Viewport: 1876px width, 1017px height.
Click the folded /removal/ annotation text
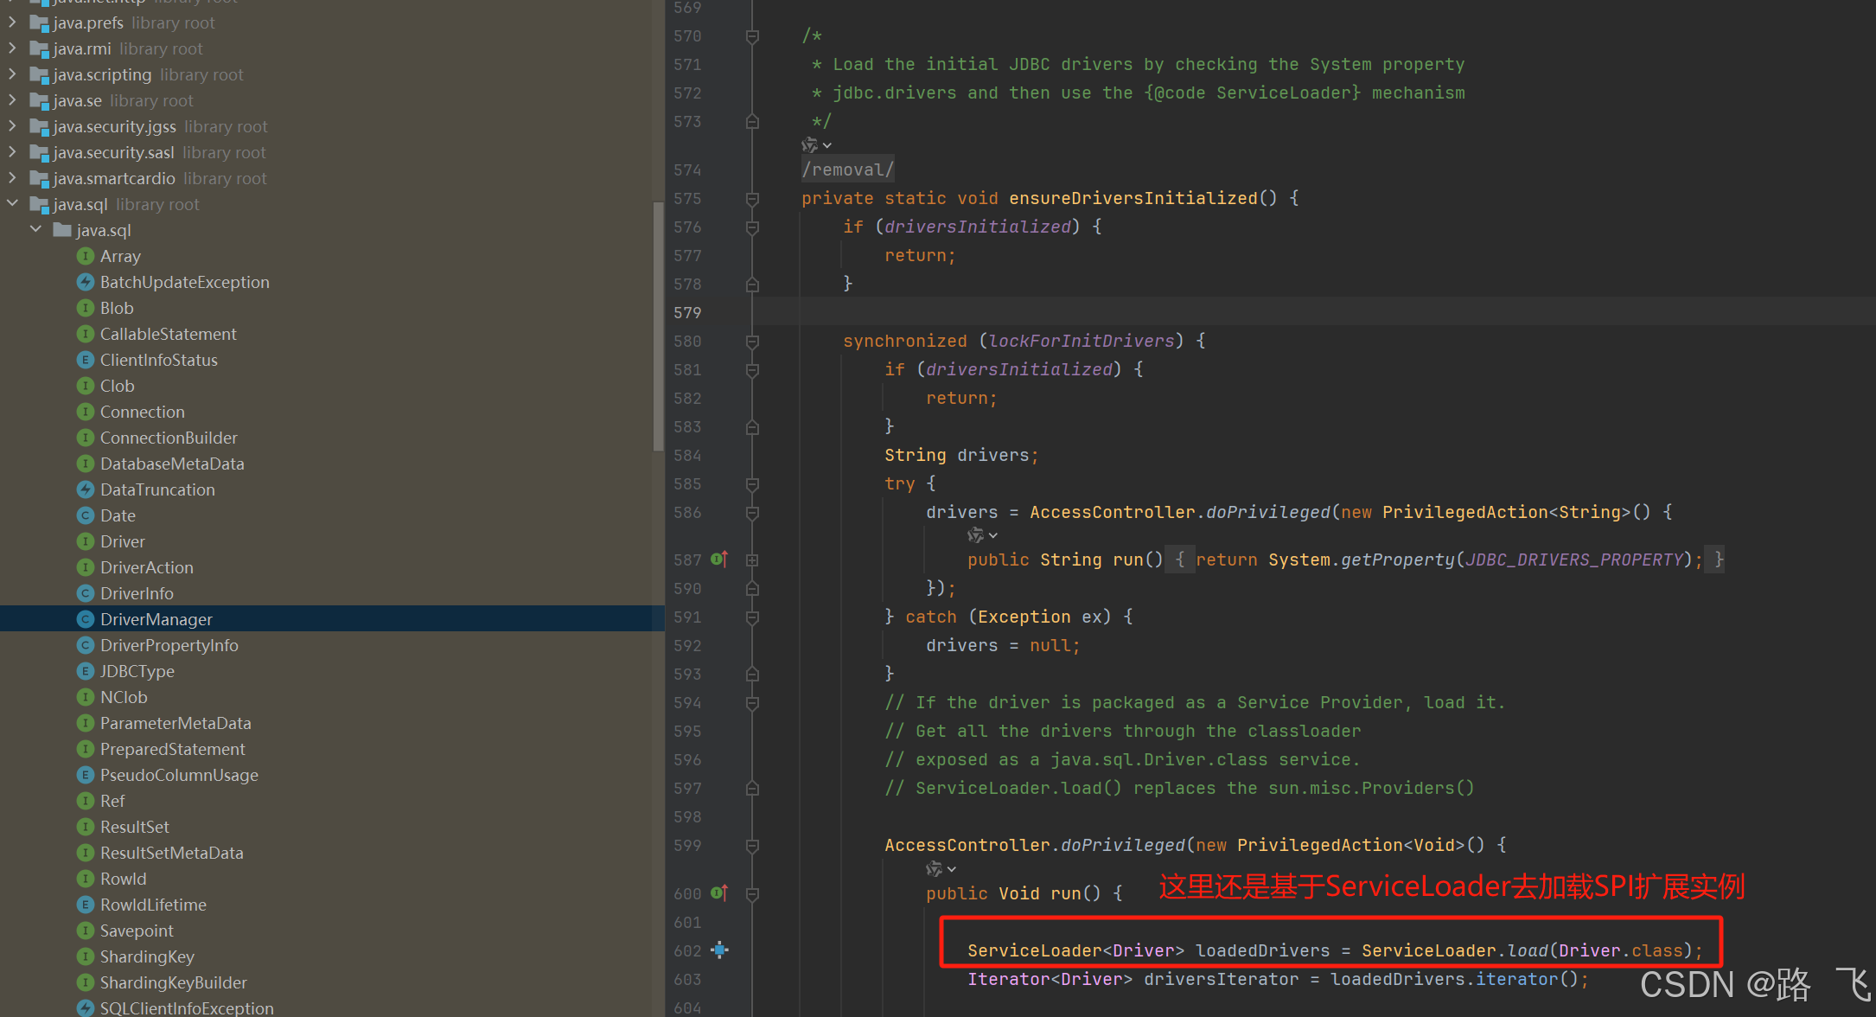(x=847, y=169)
